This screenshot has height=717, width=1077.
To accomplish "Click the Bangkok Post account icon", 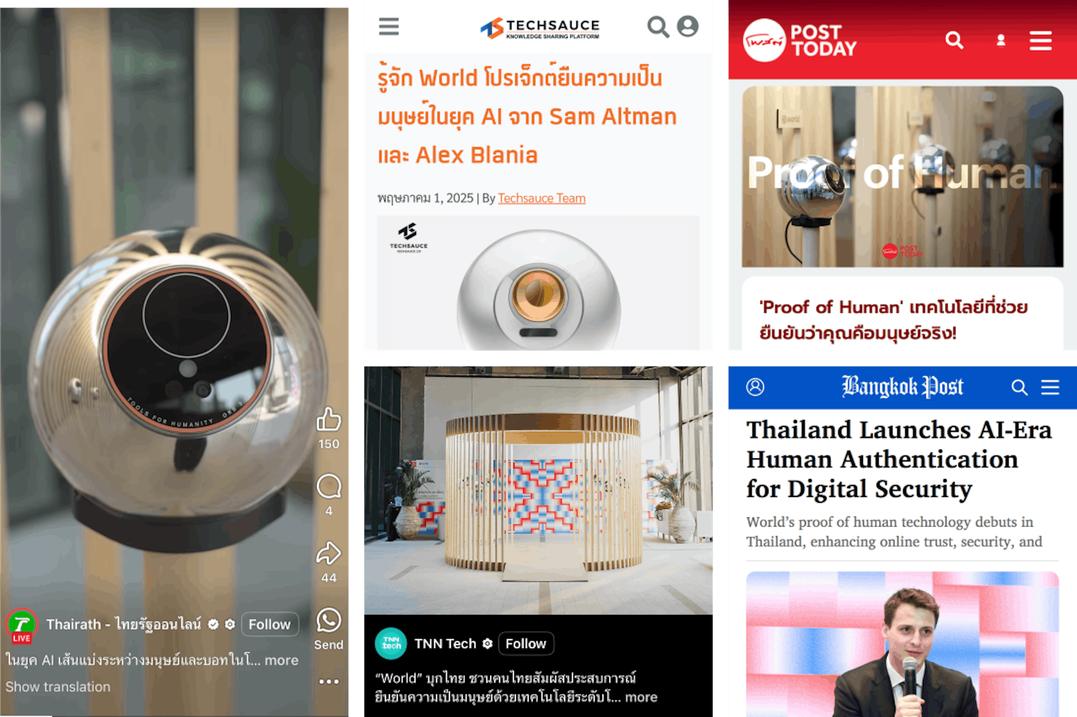I will pyautogui.click(x=755, y=387).
